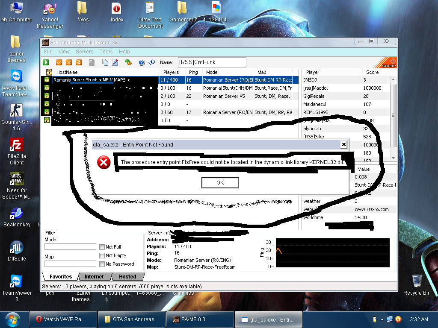Click the www.rss-ro.com weburl value
This screenshot has width=438, height=328.
pos(372,209)
